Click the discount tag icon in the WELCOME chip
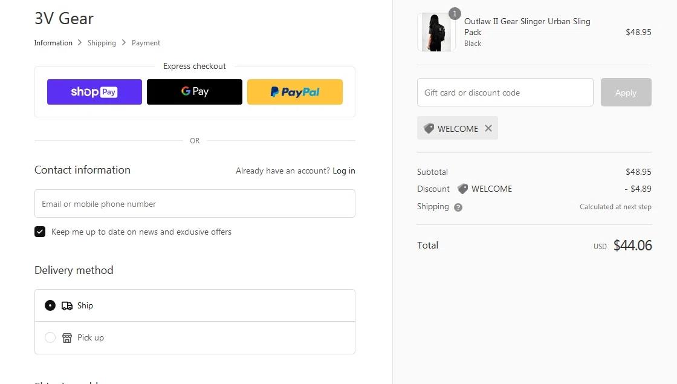The image size is (677, 384). [429, 128]
